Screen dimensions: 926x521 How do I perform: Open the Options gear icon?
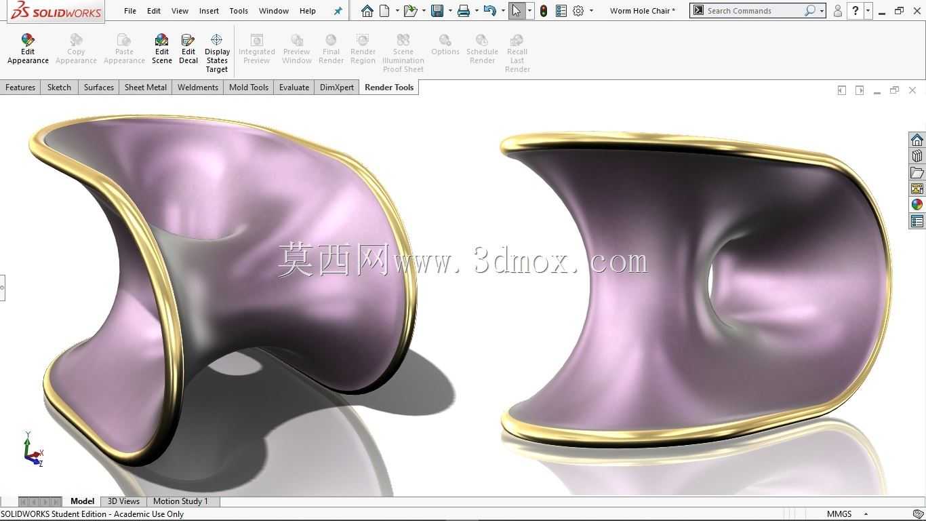point(578,11)
